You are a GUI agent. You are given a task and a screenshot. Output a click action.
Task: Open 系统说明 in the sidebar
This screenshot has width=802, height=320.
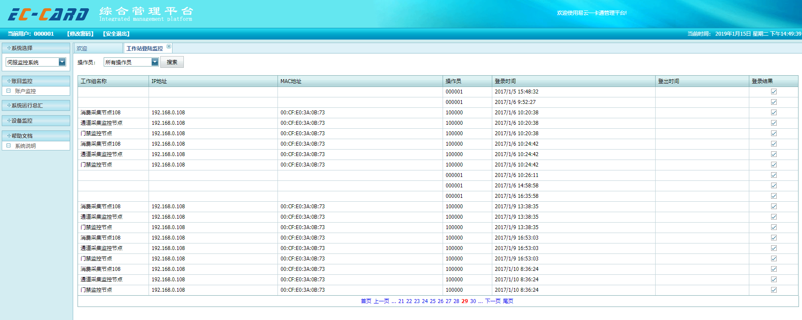point(25,146)
